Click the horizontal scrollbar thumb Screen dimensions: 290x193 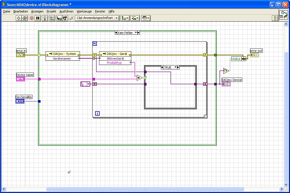pos(144,189)
